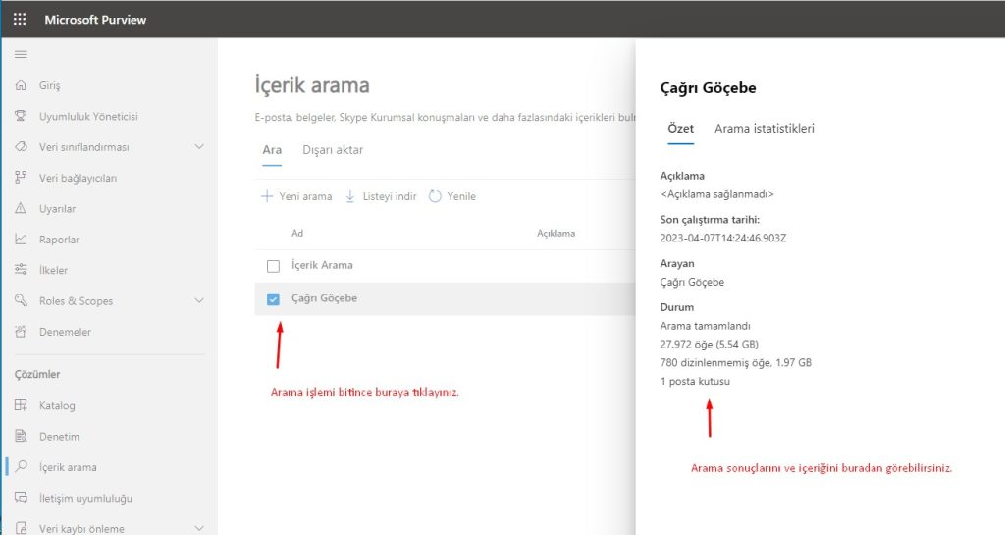The width and height of the screenshot is (1005, 535).
Task: Uncheck the Çağrı Göçebe row checkbox
Action: (x=273, y=299)
